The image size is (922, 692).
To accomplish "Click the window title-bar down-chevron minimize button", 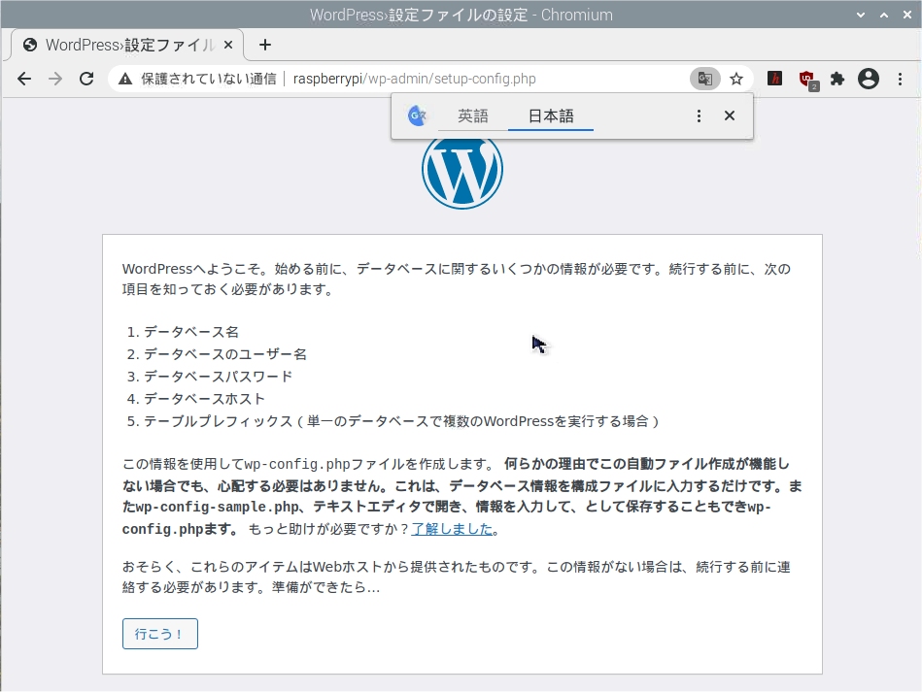I will click(x=861, y=15).
